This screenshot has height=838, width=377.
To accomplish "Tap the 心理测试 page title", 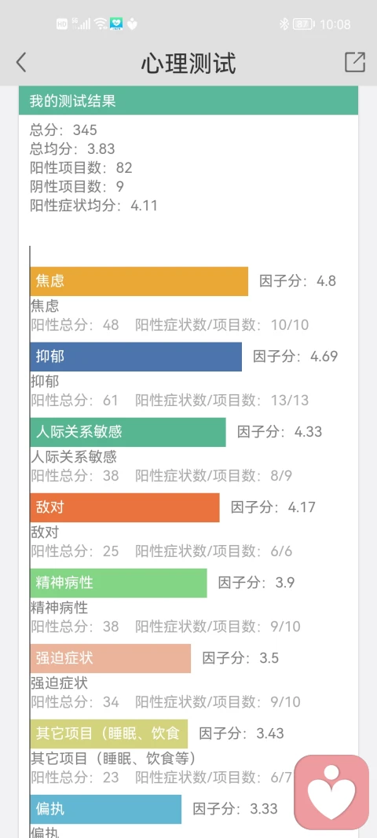I will (188, 63).
